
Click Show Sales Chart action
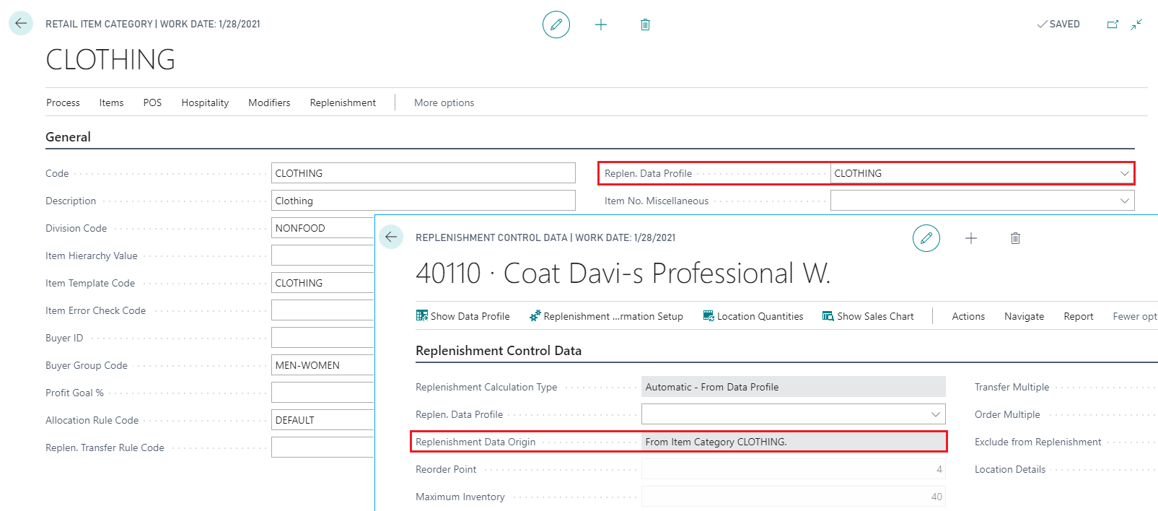(x=868, y=316)
